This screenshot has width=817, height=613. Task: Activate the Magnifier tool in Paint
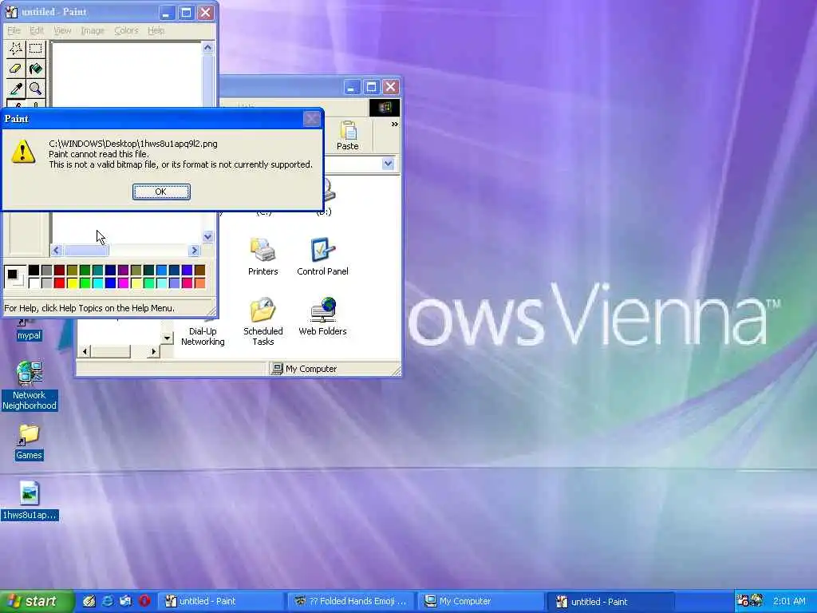click(x=35, y=89)
